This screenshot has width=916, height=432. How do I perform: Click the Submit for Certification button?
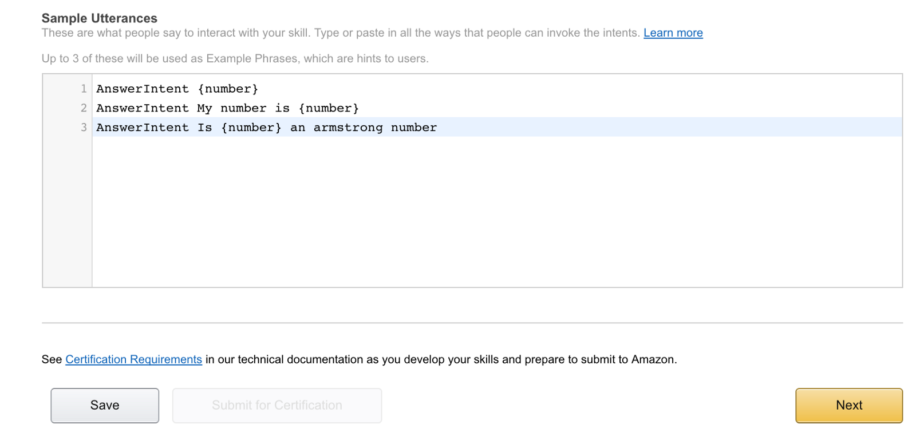(x=277, y=405)
